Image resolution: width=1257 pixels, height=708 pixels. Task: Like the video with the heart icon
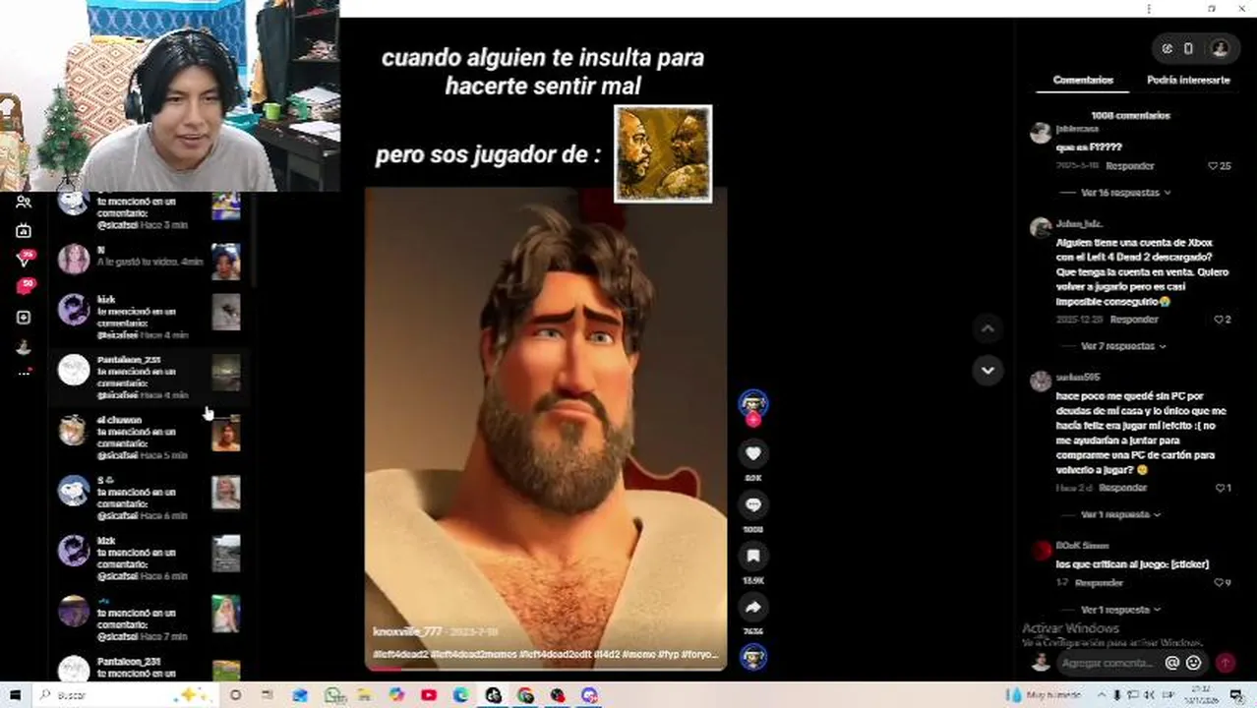click(x=753, y=453)
